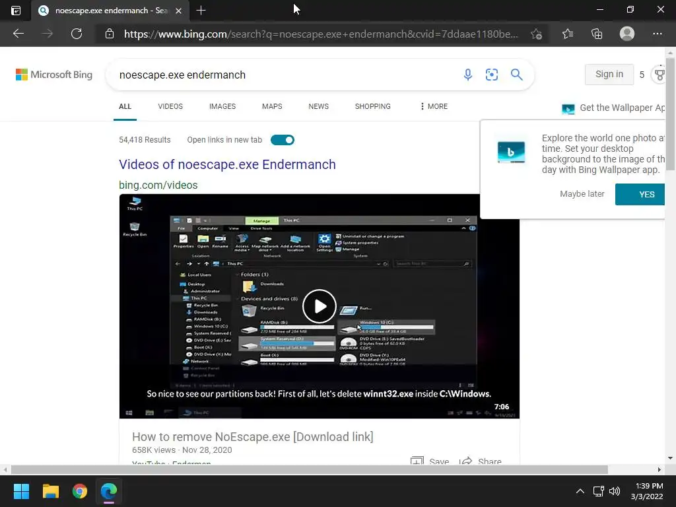
Task: Open How to remove NoEscape.exe title
Action: 253,437
